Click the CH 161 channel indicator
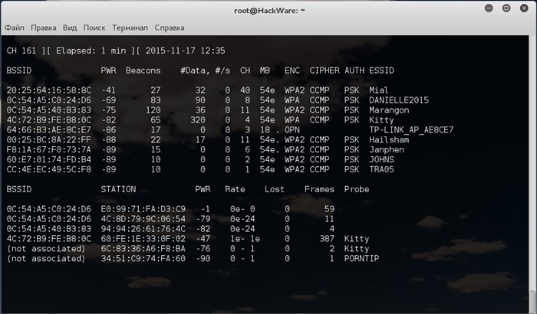The width and height of the screenshot is (537, 314). click(21, 51)
